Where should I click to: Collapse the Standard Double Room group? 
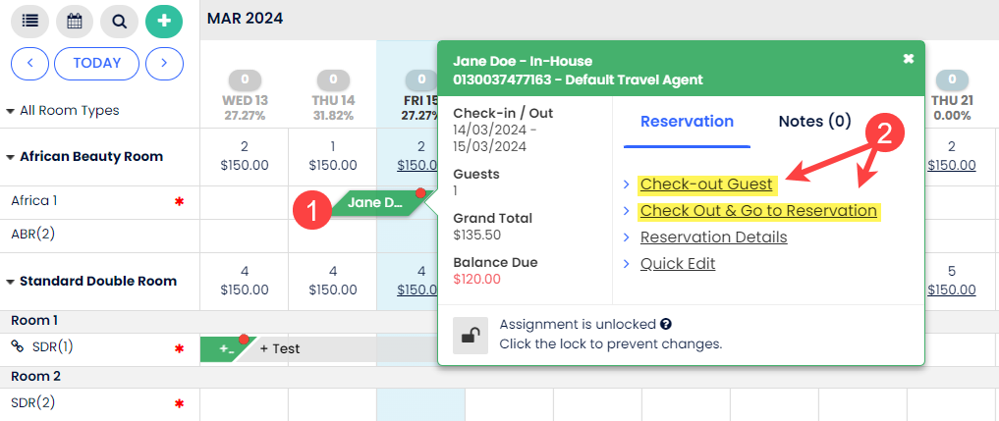click(x=11, y=282)
